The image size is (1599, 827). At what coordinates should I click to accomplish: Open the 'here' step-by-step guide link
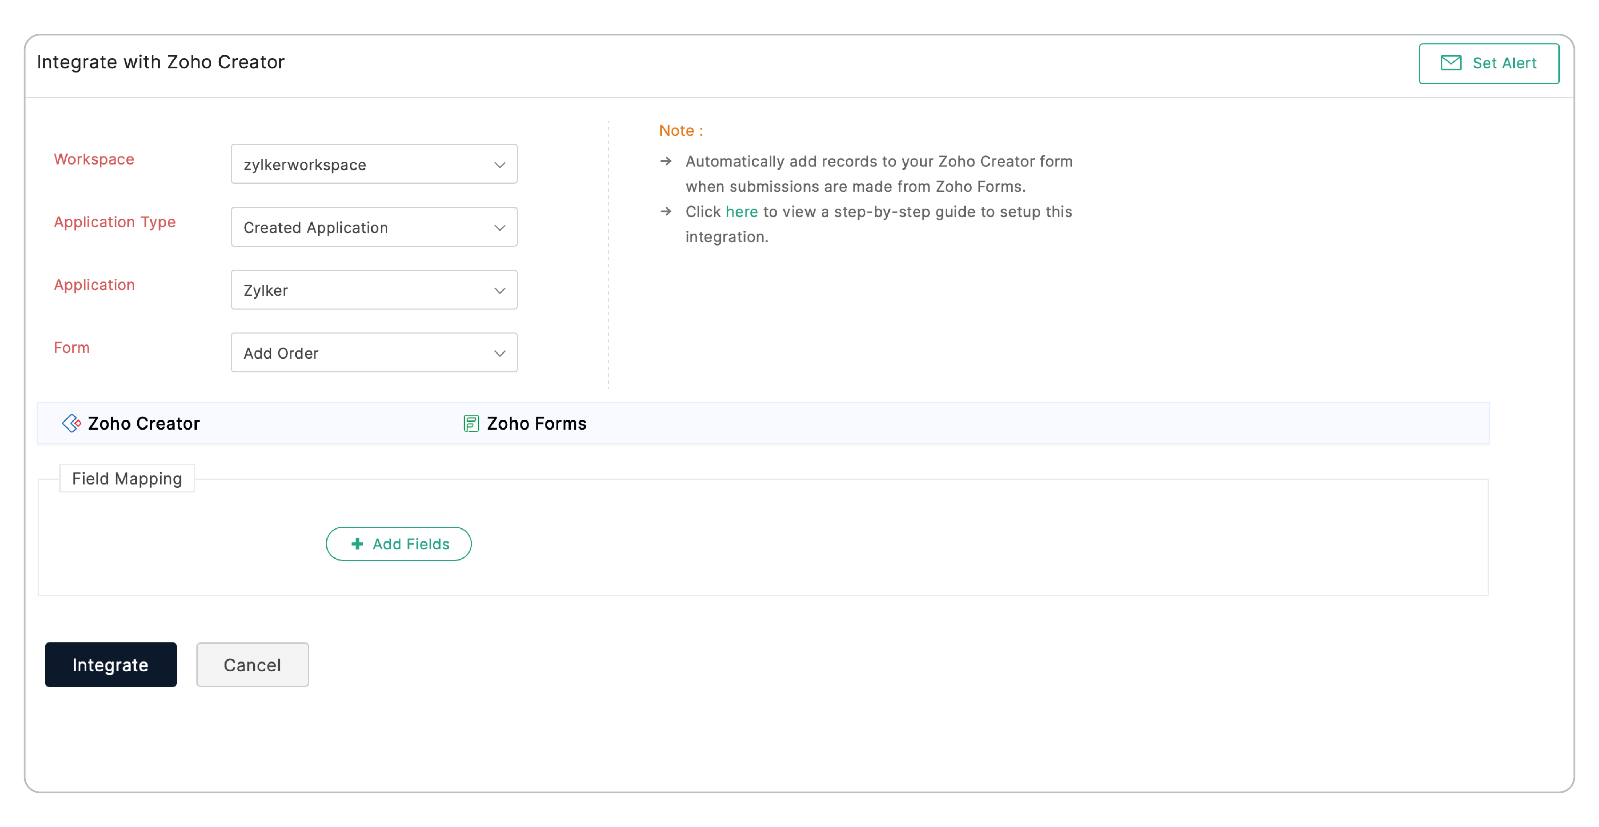click(x=741, y=212)
